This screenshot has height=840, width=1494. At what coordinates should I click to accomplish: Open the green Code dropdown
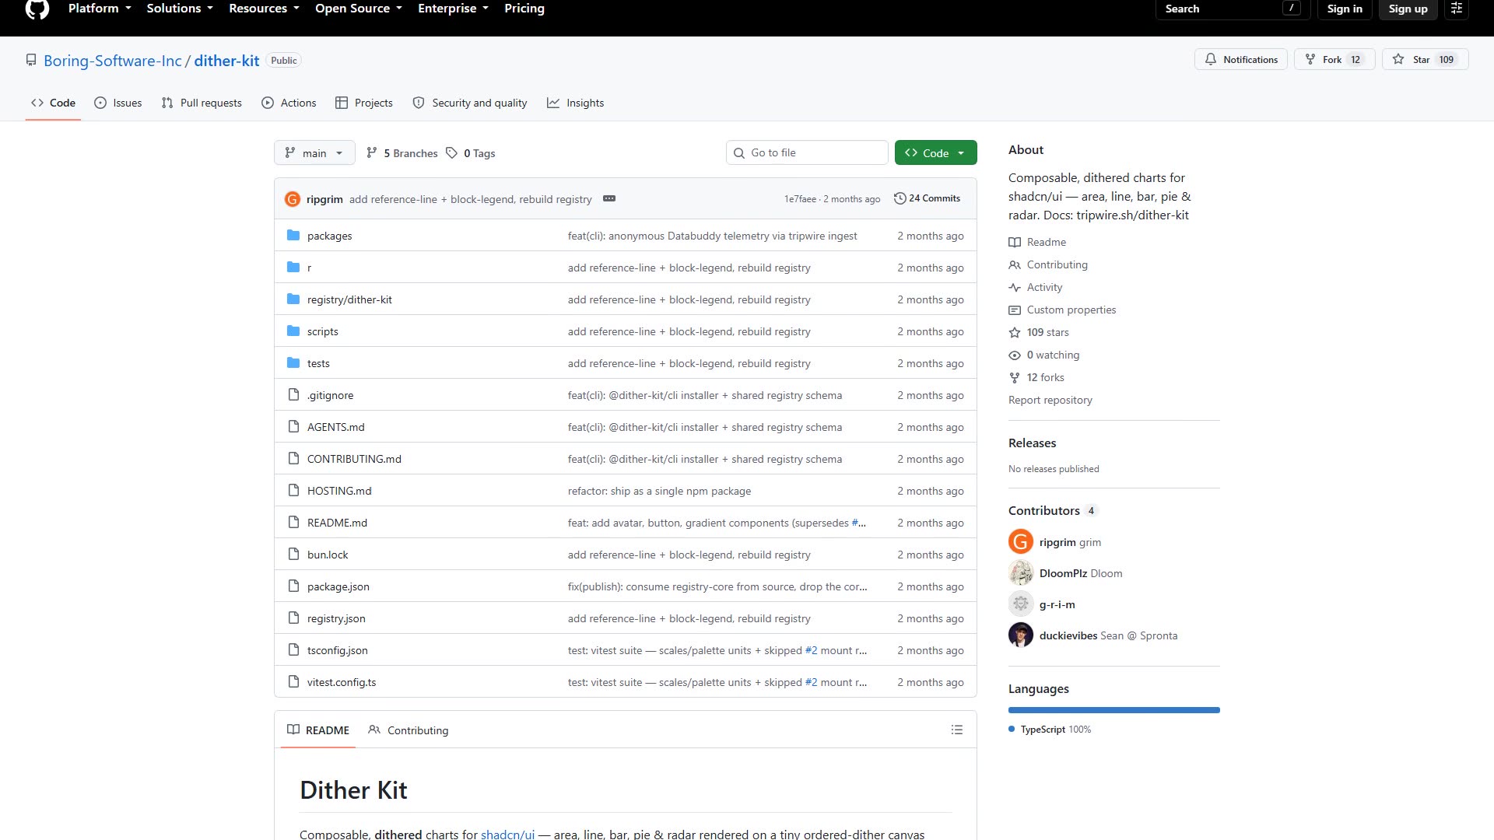(935, 153)
